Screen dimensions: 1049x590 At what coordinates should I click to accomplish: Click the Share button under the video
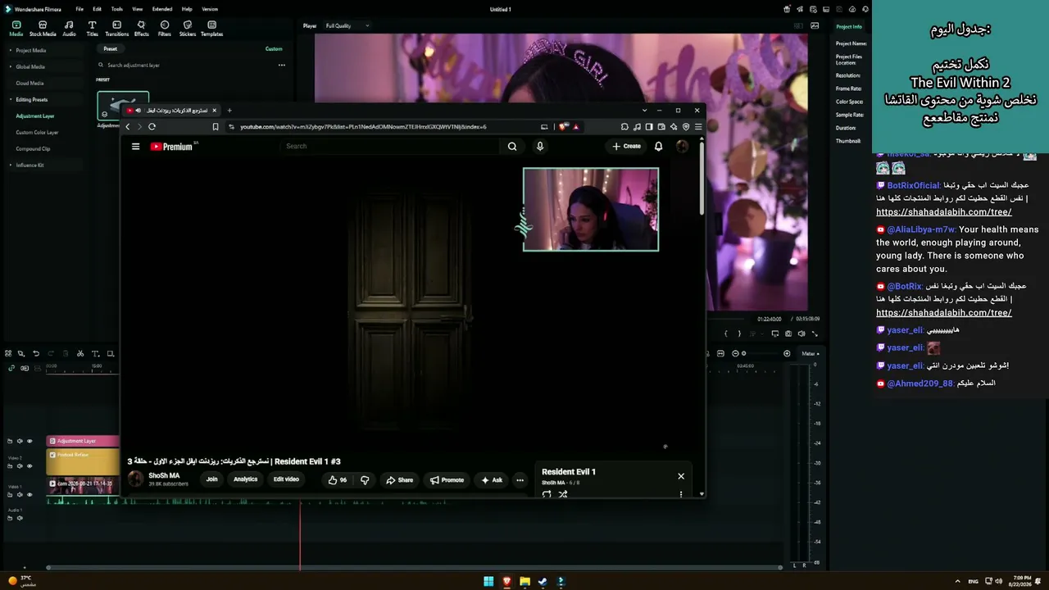pos(399,479)
